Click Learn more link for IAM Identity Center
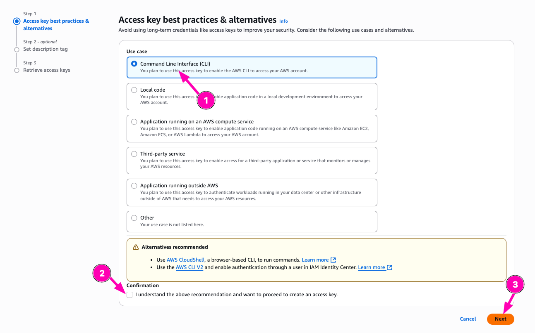Screen dimensions: 535x333 [x=372, y=267]
